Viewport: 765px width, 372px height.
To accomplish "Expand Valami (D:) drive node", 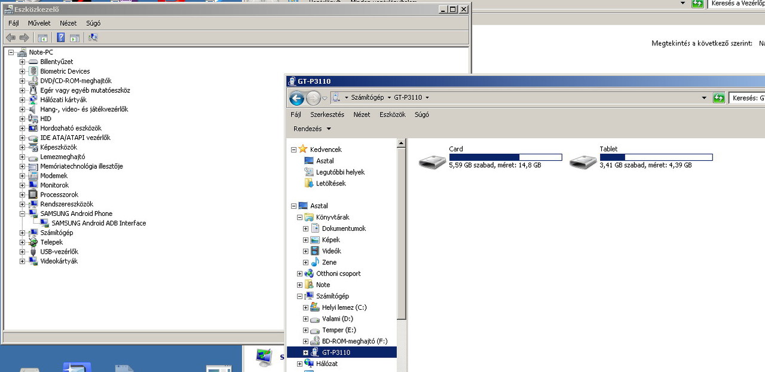I will 305,319.
